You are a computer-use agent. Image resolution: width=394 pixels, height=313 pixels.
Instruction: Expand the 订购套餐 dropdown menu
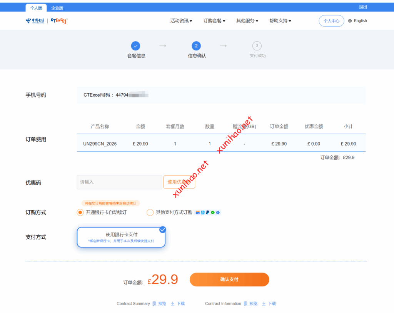pos(214,21)
